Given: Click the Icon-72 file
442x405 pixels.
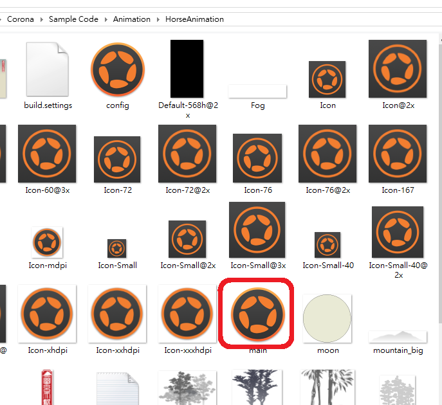Looking at the screenshot, I should pos(117,159).
